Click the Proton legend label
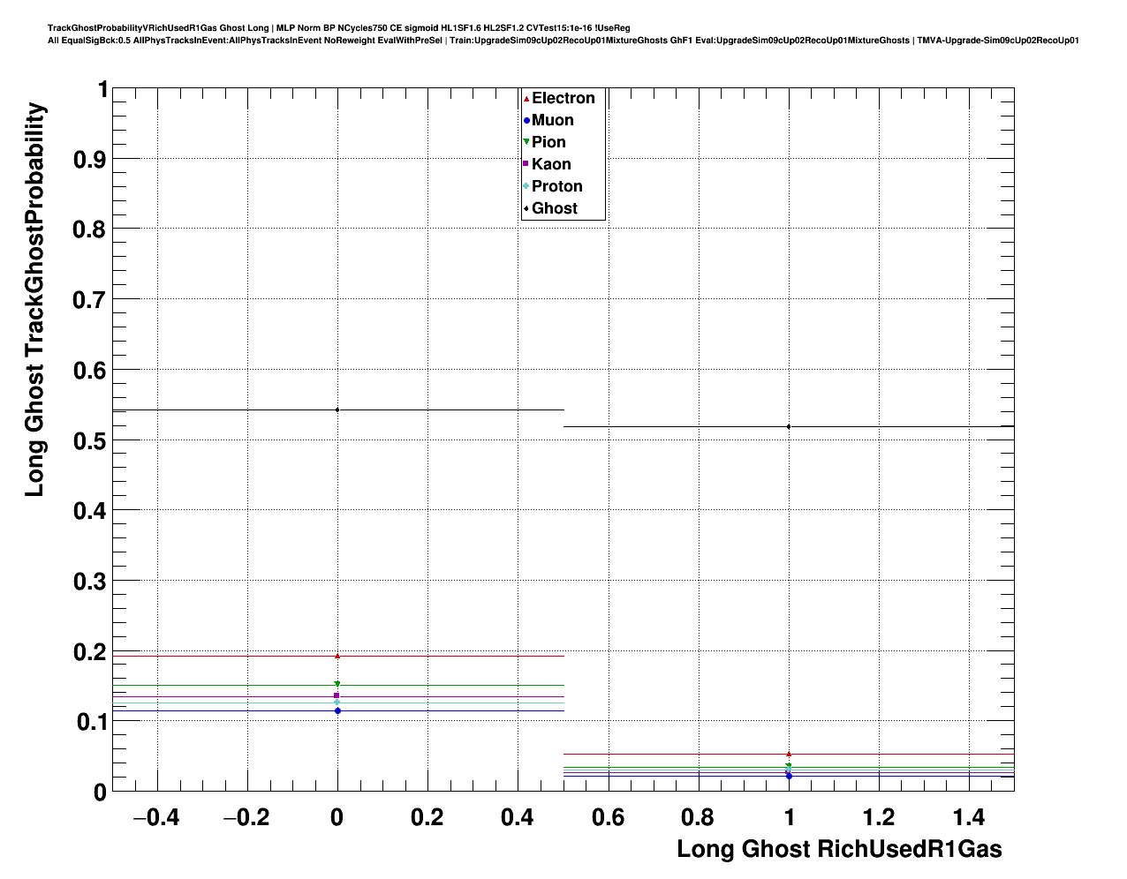The height and width of the screenshot is (879, 1127). click(557, 186)
